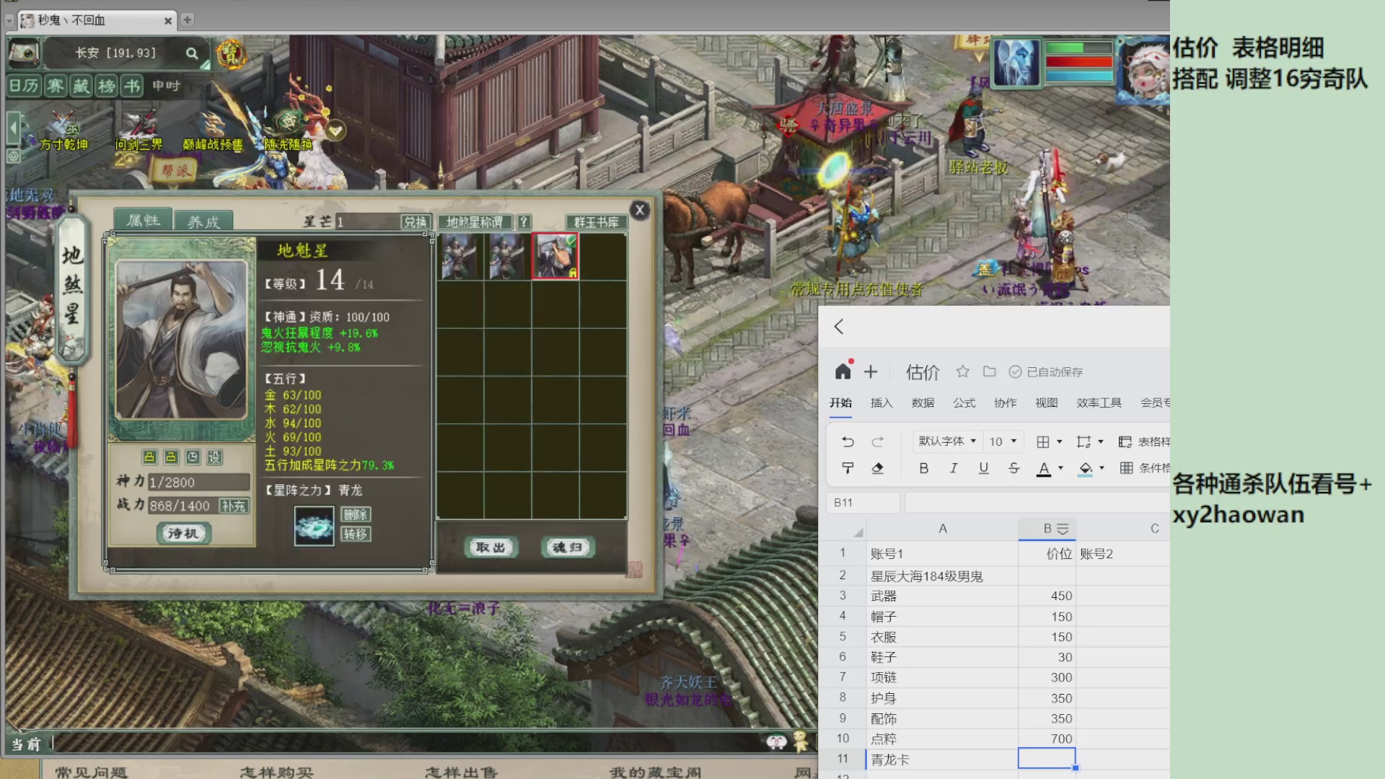Image resolution: width=1385 pixels, height=779 pixels.
Task: Click the 取出 button
Action: pyautogui.click(x=491, y=547)
